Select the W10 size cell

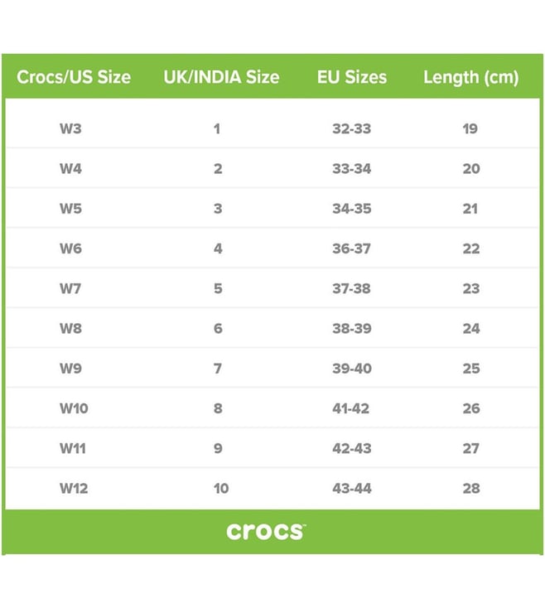point(74,408)
